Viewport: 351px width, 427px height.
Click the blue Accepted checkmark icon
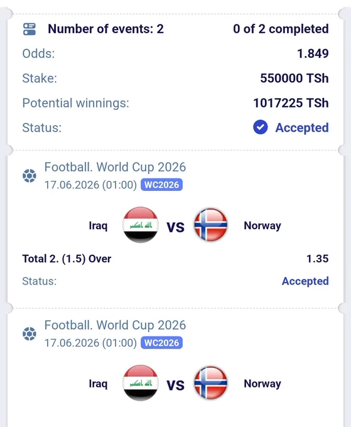point(261,127)
